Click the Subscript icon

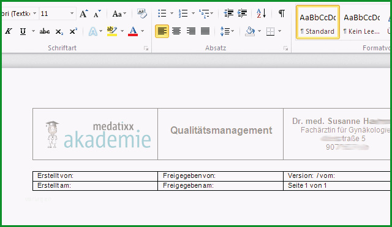[59, 31]
